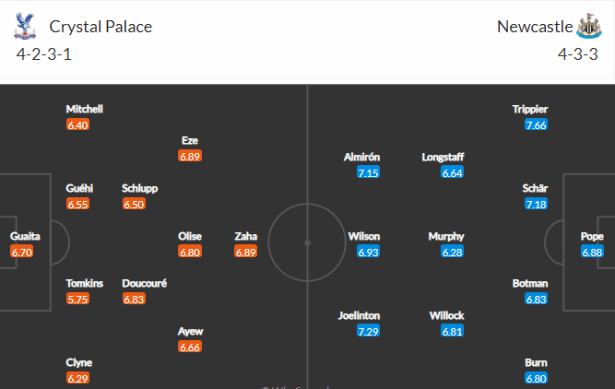This screenshot has width=615, height=389.
Task: Click Ayew's 6.66 rating badge
Action: click(190, 347)
